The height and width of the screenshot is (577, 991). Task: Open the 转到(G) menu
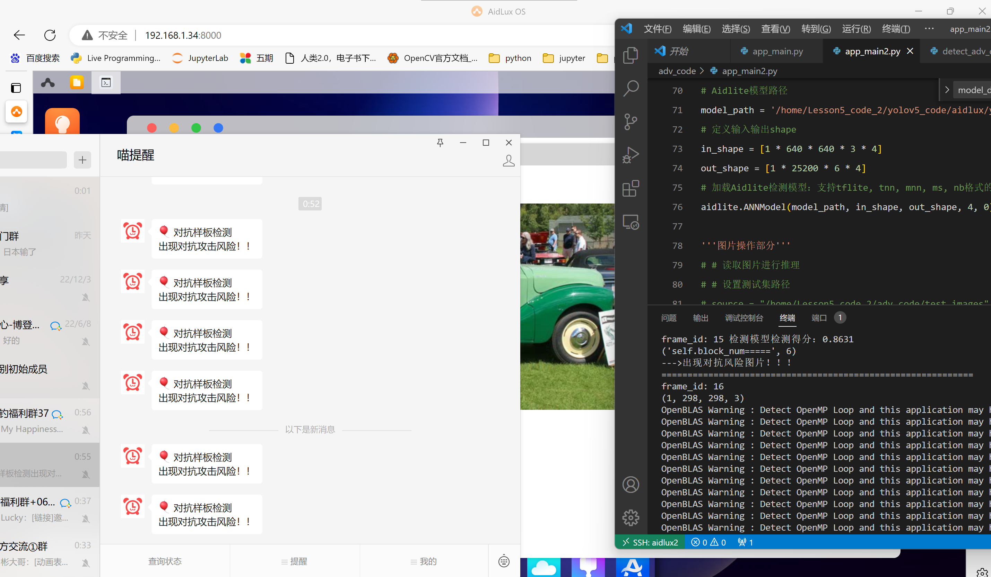tap(816, 29)
